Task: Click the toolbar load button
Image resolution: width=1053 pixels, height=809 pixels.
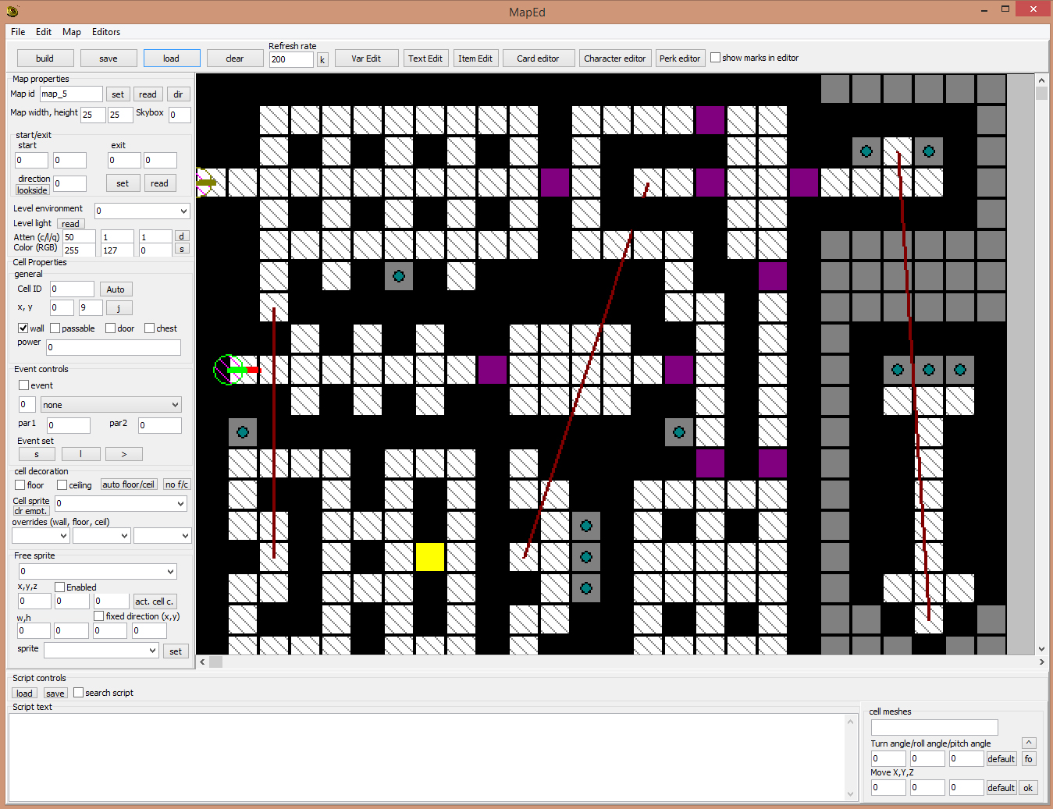Action: (172, 59)
